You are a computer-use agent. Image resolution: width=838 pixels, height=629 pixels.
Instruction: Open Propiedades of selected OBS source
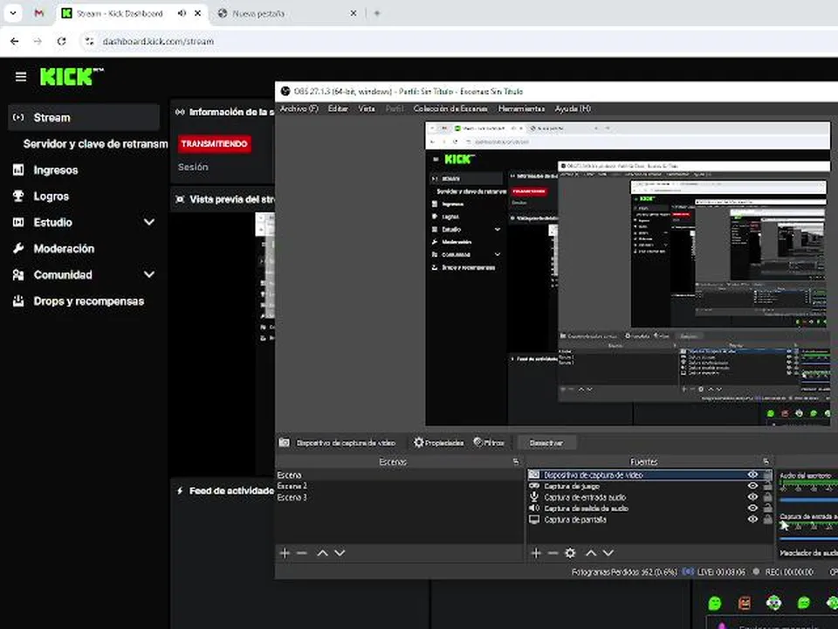[x=439, y=442]
